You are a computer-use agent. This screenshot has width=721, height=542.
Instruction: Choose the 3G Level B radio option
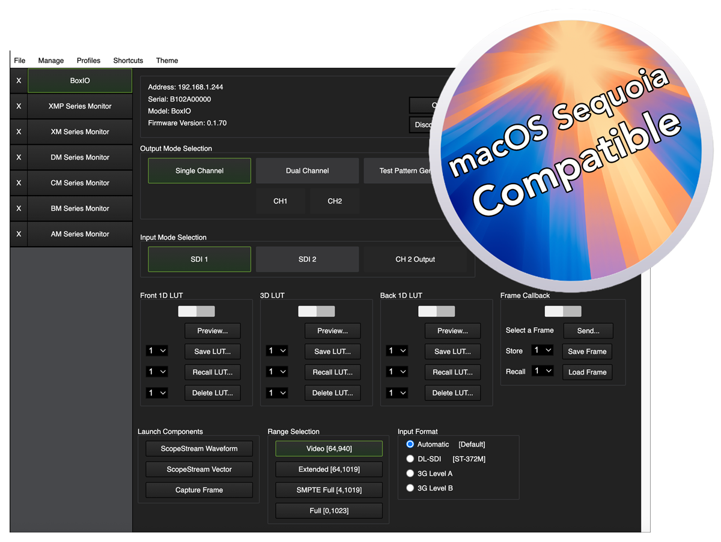410,488
